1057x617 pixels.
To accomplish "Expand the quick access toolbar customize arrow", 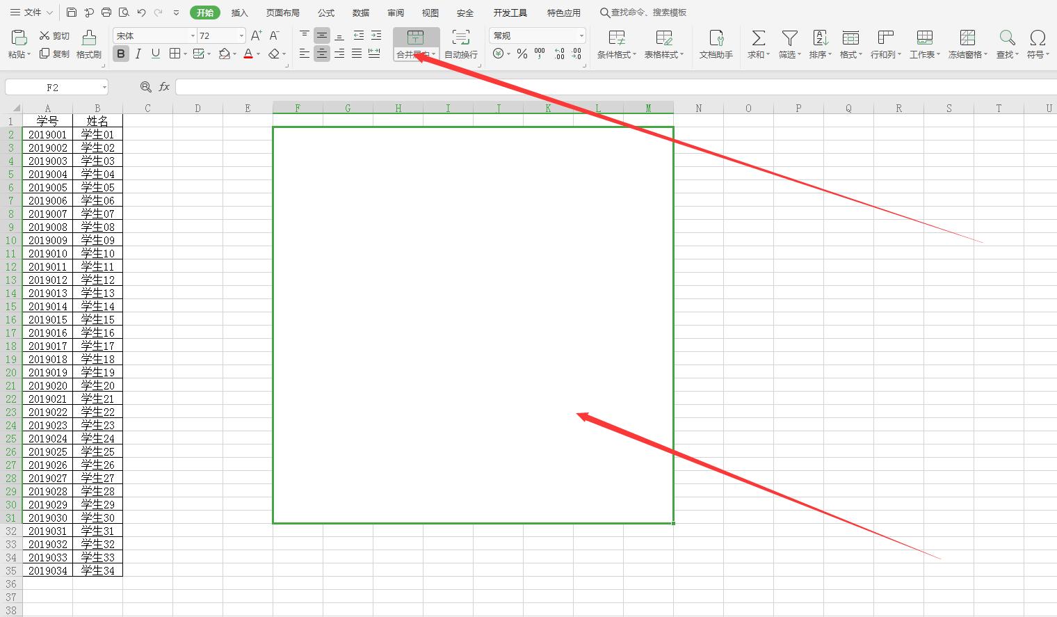I will (x=176, y=13).
